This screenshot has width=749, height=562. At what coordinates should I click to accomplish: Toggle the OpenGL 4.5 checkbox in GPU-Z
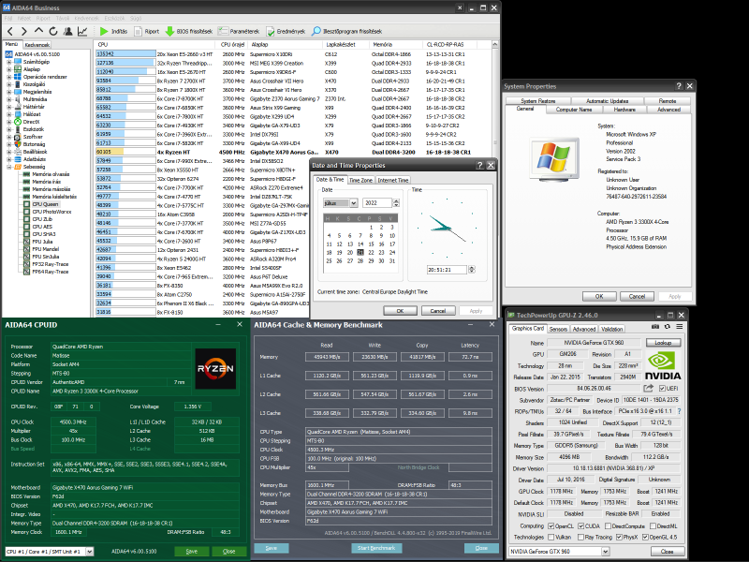(x=645, y=537)
